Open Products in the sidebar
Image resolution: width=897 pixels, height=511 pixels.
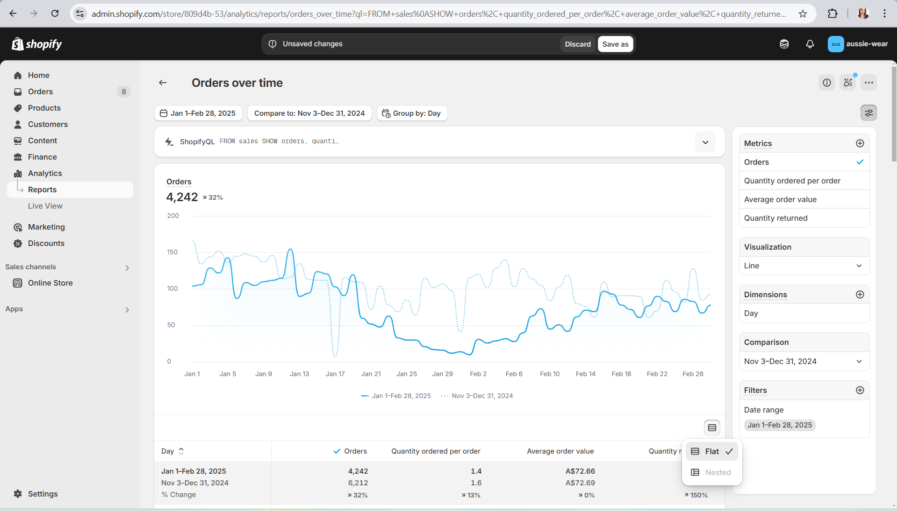point(44,108)
